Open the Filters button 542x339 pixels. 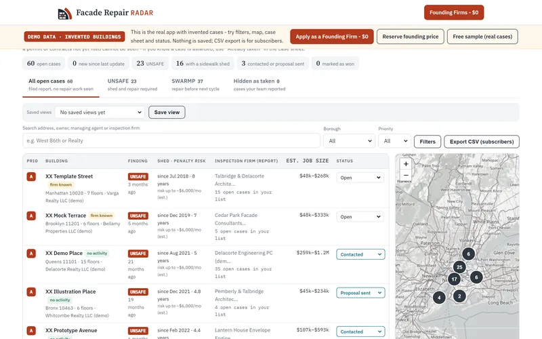(x=428, y=142)
